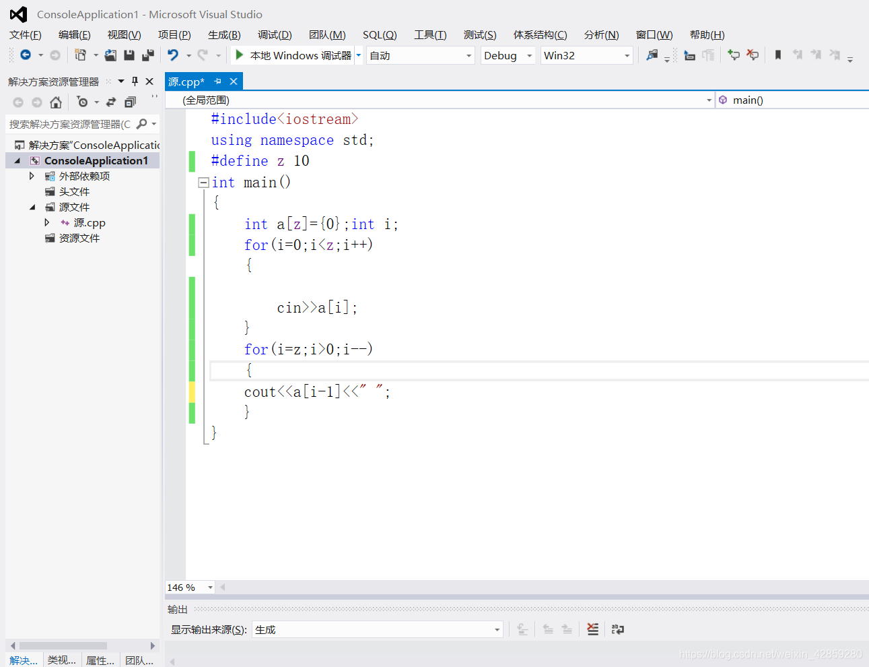Image resolution: width=869 pixels, height=667 pixels.
Task: Switch to the 属性... bottom tab
Action: coord(100,660)
